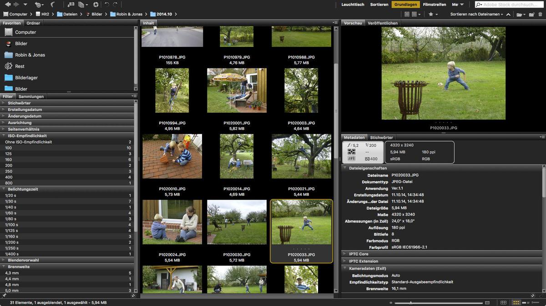Clear filter icon at filter panel bottom
This screenshot has height=306, width=546.
click(x=133, y=295)
